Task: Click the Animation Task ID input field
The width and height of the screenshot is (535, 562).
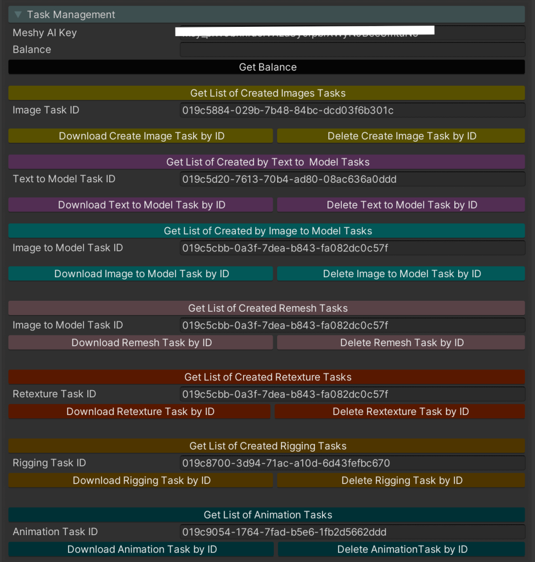Action: (352, 532)
